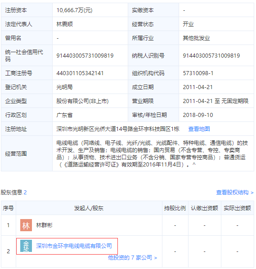Click the 持股比例 column header
This screenshot has width=256, height=269.
[175, 208]
